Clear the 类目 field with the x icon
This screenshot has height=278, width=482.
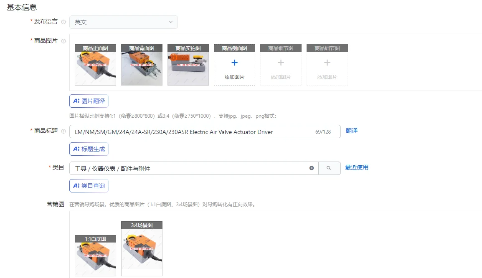point(312,168)
